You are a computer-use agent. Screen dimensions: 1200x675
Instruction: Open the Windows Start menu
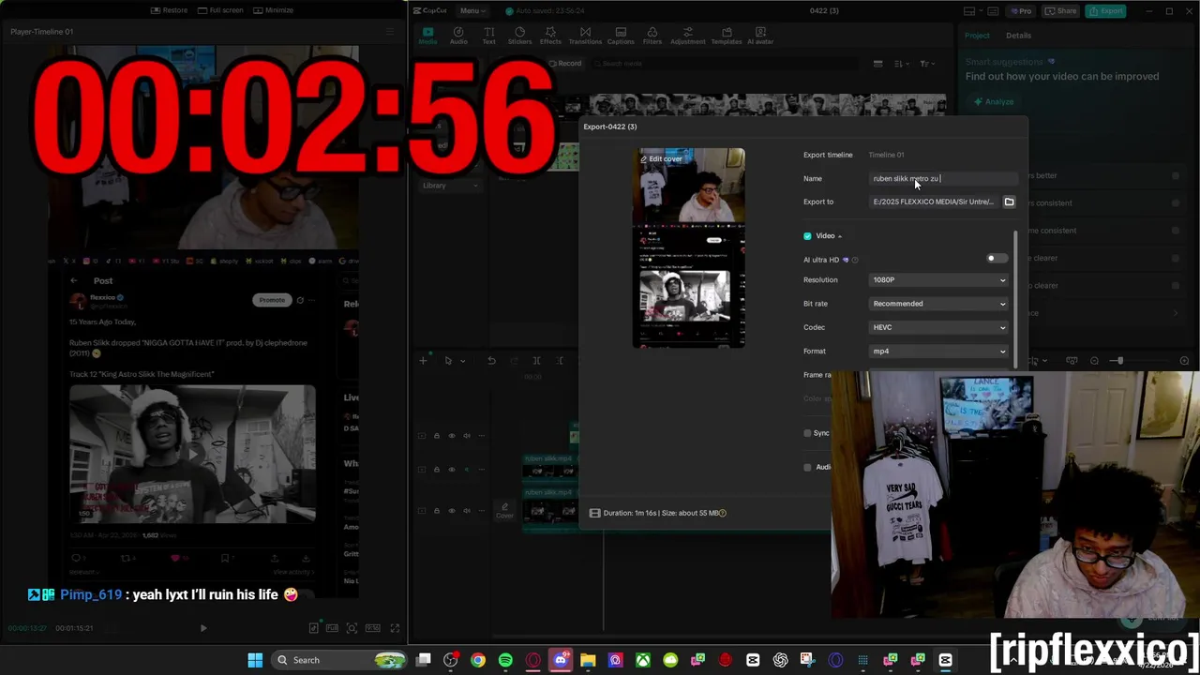[255, 660]
